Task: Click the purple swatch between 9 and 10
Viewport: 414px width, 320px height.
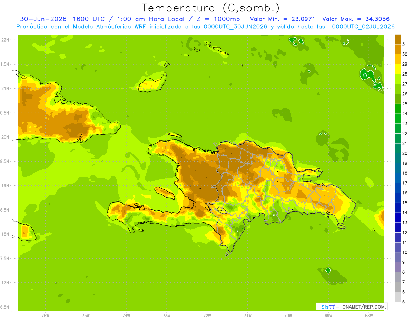Action: coord(398,257)
